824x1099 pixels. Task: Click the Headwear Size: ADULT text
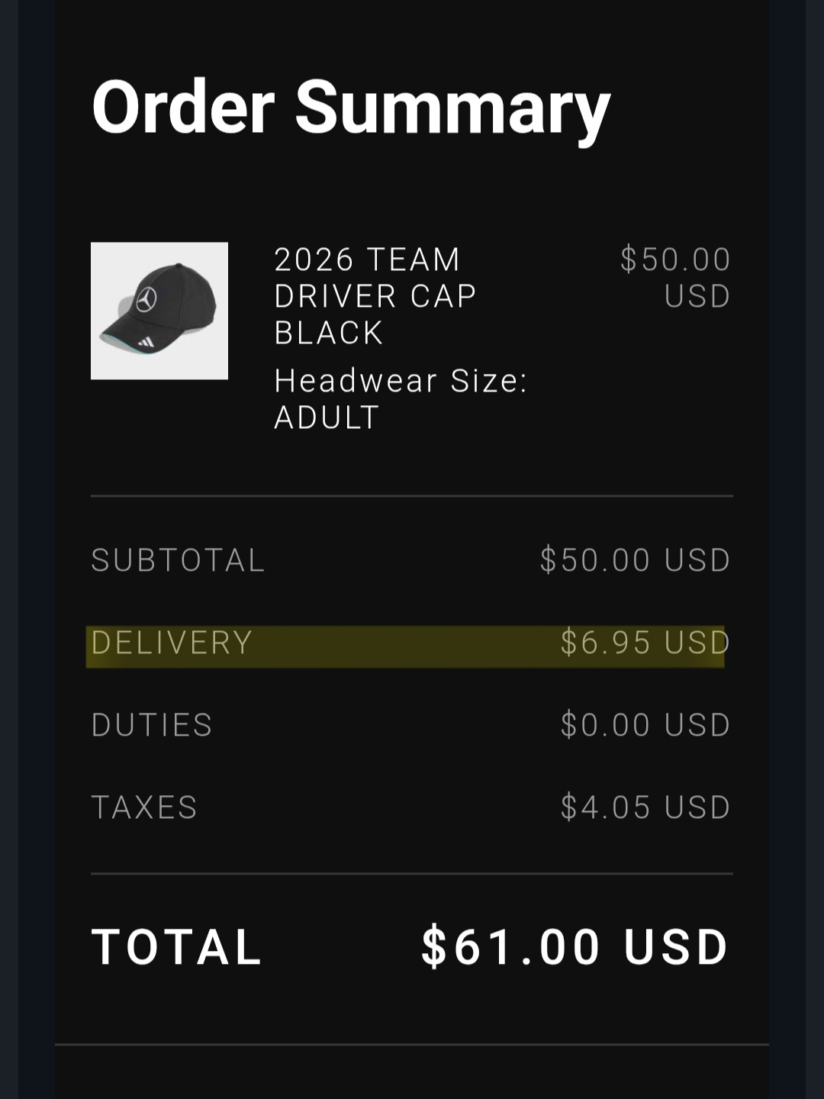click(x=401, y=398)
